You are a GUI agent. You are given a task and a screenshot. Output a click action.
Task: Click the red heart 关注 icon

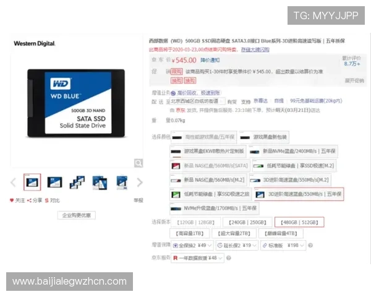click(12, 200)
